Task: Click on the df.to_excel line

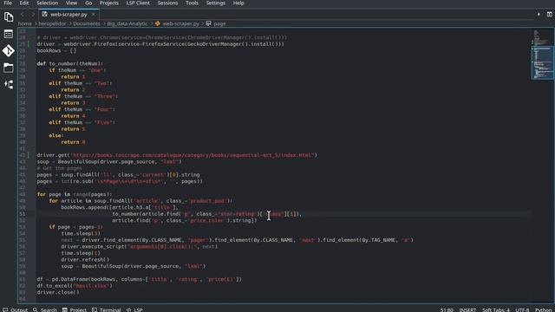Action: coord(75,285)
